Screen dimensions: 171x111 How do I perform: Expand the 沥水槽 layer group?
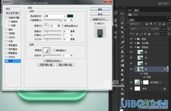point(135,43)
